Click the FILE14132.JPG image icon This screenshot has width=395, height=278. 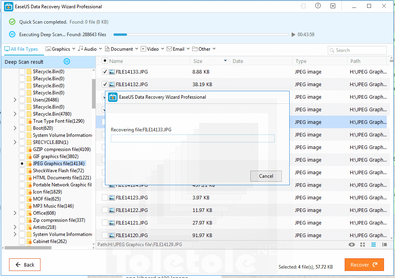(112, 85)
